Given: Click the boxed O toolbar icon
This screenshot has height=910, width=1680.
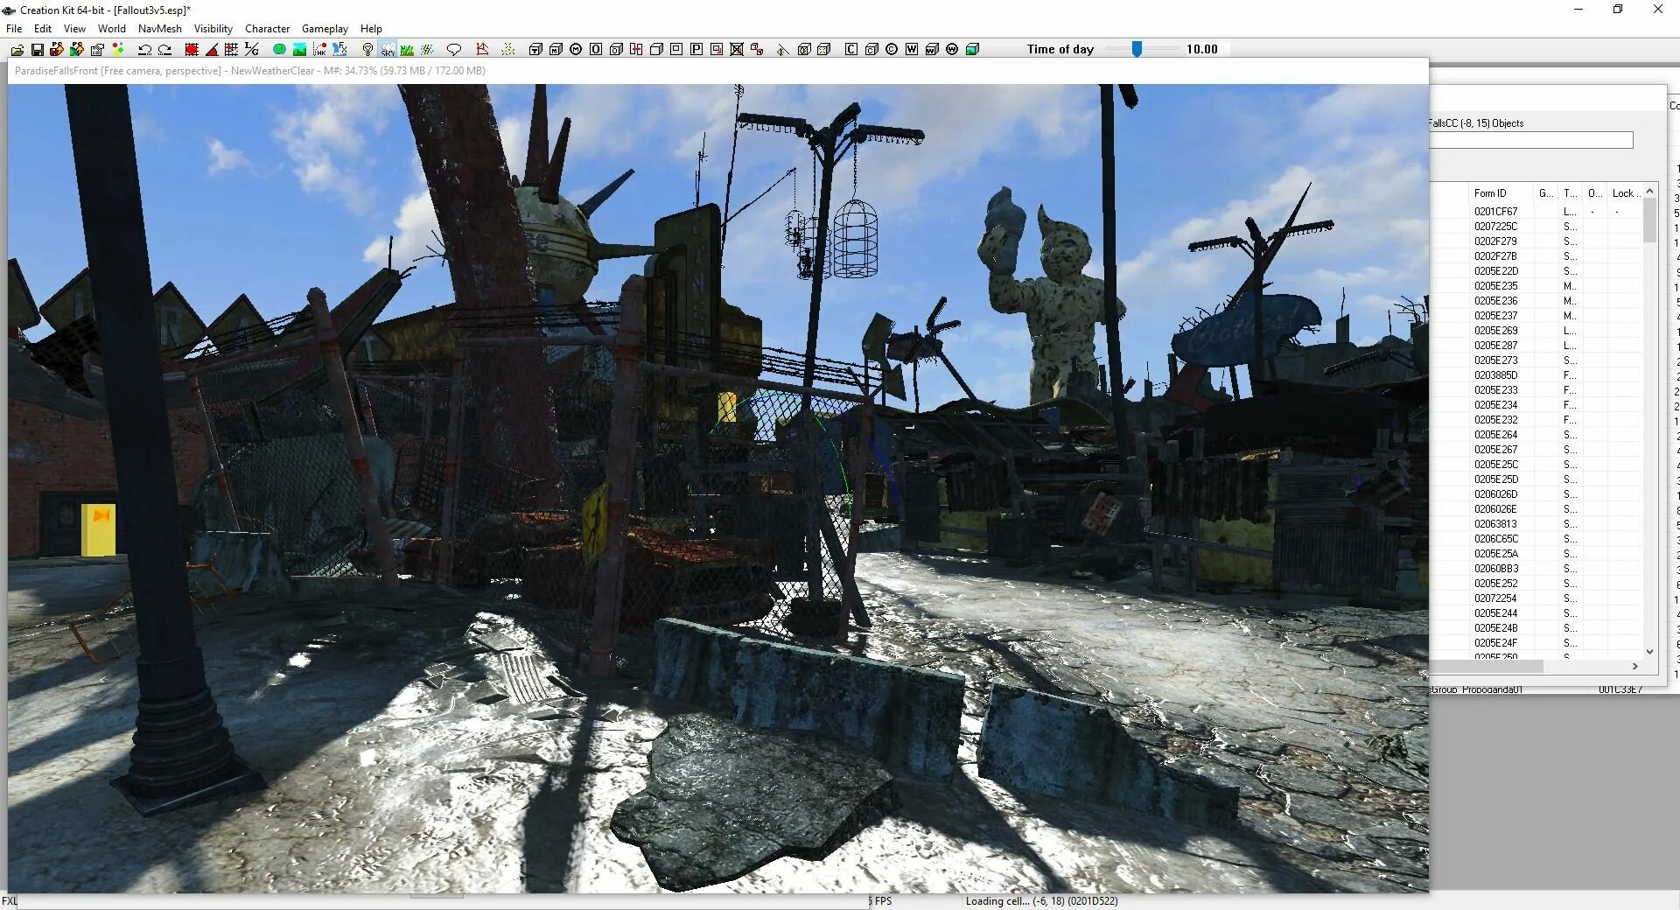Looking at the screenshot, I should (596, 50).
